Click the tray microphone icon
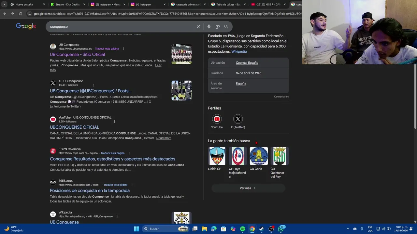This screenshot has width=417, height=234. (362, 229)
